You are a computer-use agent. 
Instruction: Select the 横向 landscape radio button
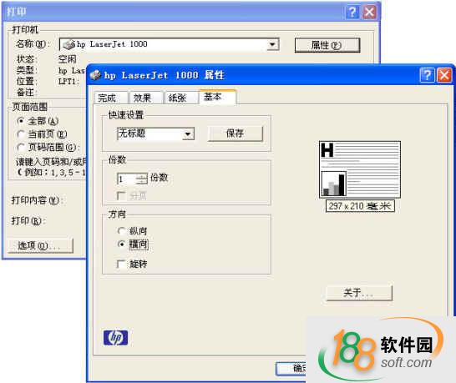coord(122,244)
